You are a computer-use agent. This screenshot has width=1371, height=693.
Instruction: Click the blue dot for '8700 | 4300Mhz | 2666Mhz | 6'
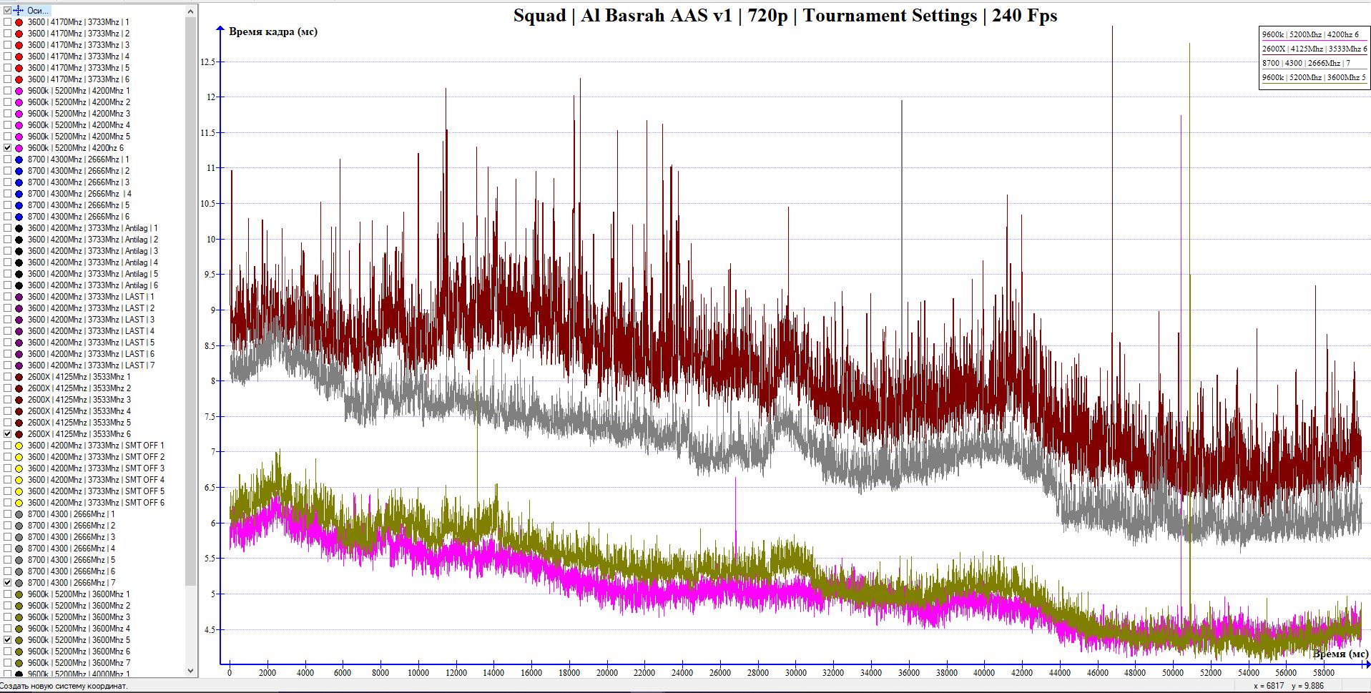[19, 217]
